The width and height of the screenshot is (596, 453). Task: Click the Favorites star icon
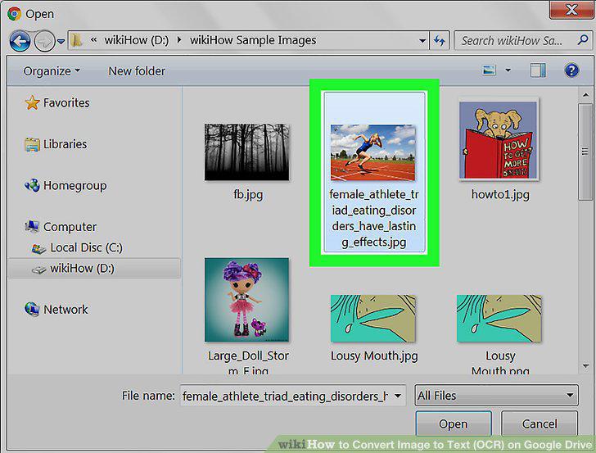[x=32, y=102]
